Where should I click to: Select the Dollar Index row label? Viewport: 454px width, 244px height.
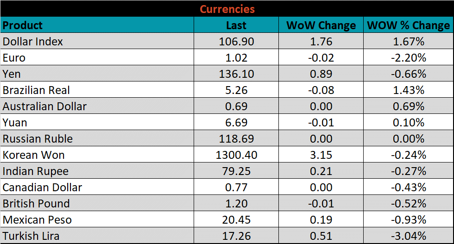[x=33, y=42]
